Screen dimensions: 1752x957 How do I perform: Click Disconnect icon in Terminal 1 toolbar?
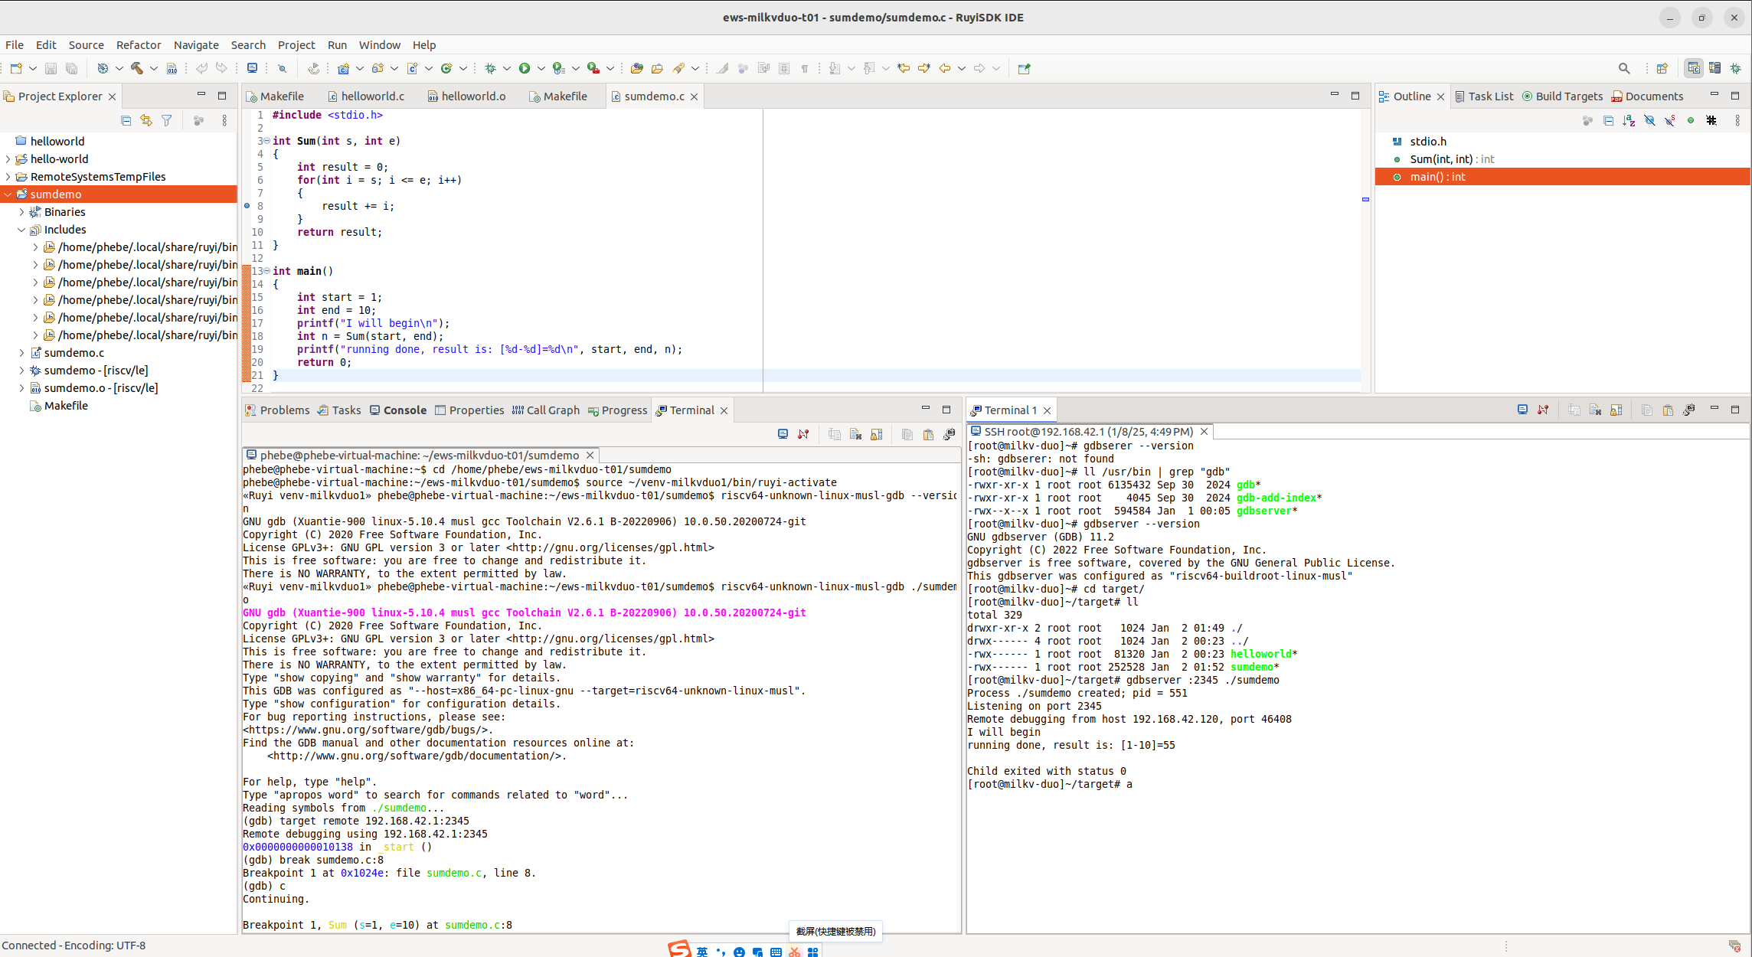point(1543,410)
